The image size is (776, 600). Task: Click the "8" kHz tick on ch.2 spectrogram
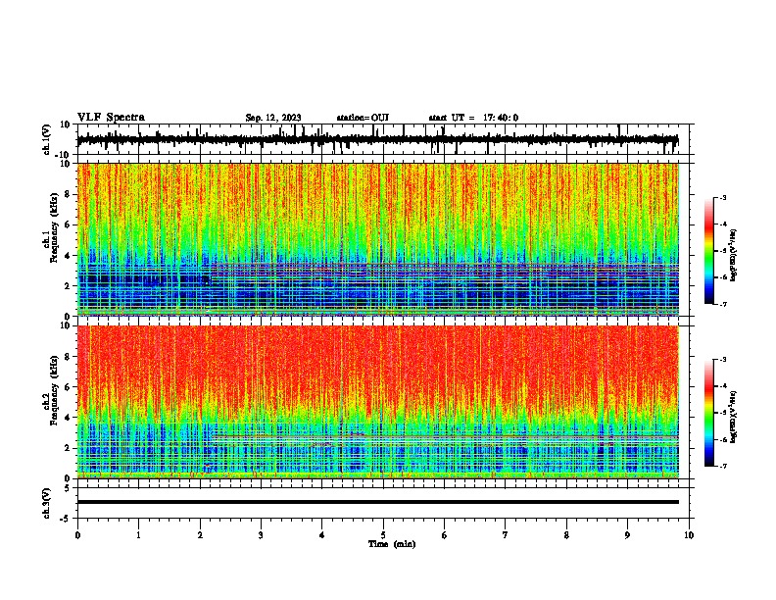coord(68,357)
